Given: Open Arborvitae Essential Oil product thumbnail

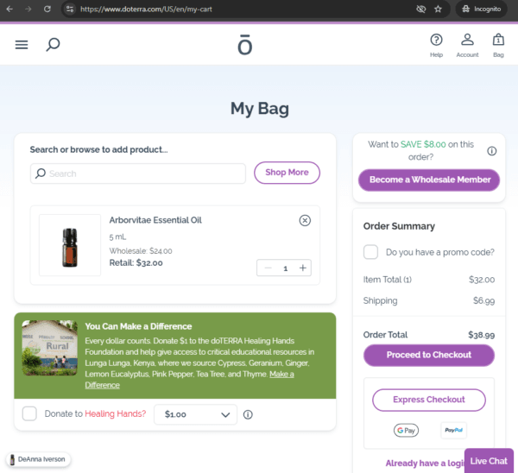Looking at the screenshot, I should [70, 245].
